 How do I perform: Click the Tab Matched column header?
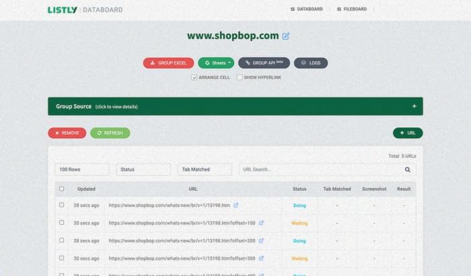click(x=337, y=189)
